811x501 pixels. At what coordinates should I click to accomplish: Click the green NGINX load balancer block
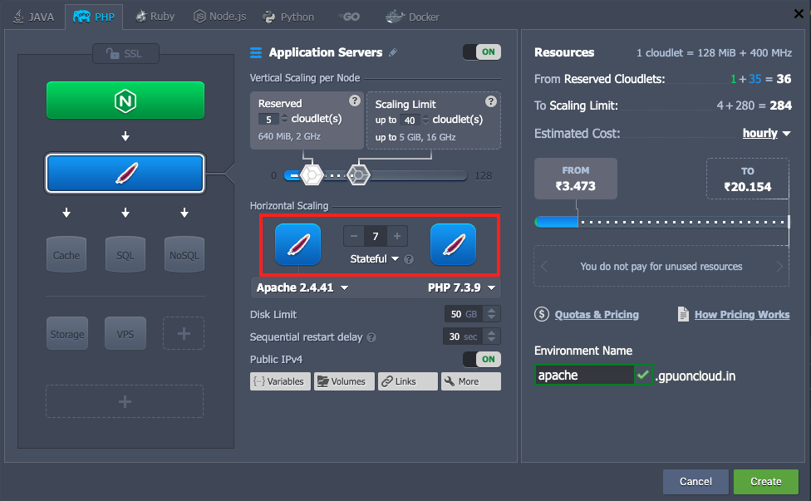(125, 101)
